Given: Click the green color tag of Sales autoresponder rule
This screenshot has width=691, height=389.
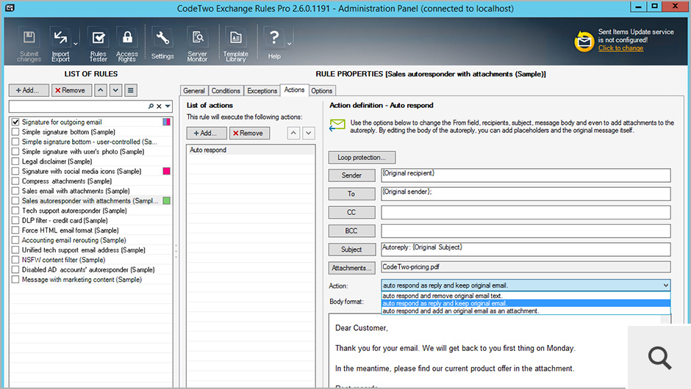Looking at the screenshot, I should tap(167, 200).
